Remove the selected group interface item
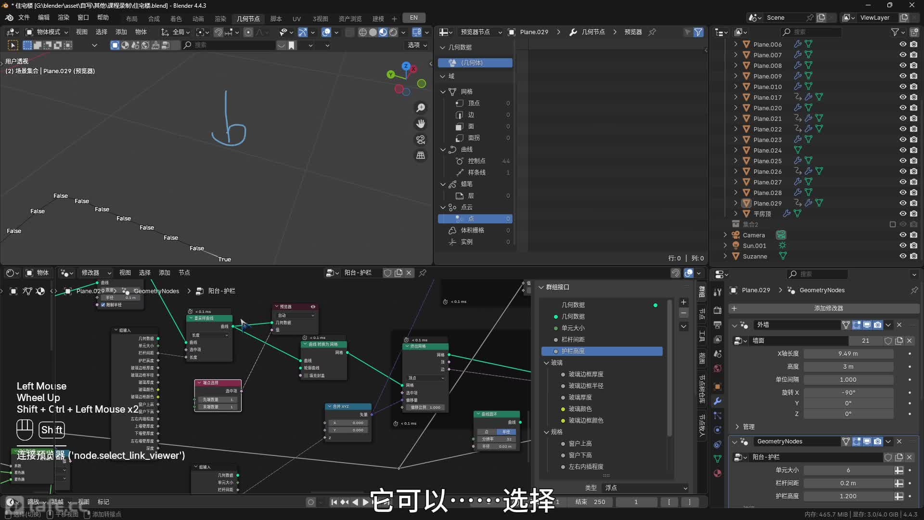 pyautogui.click(x=683, y=313)
